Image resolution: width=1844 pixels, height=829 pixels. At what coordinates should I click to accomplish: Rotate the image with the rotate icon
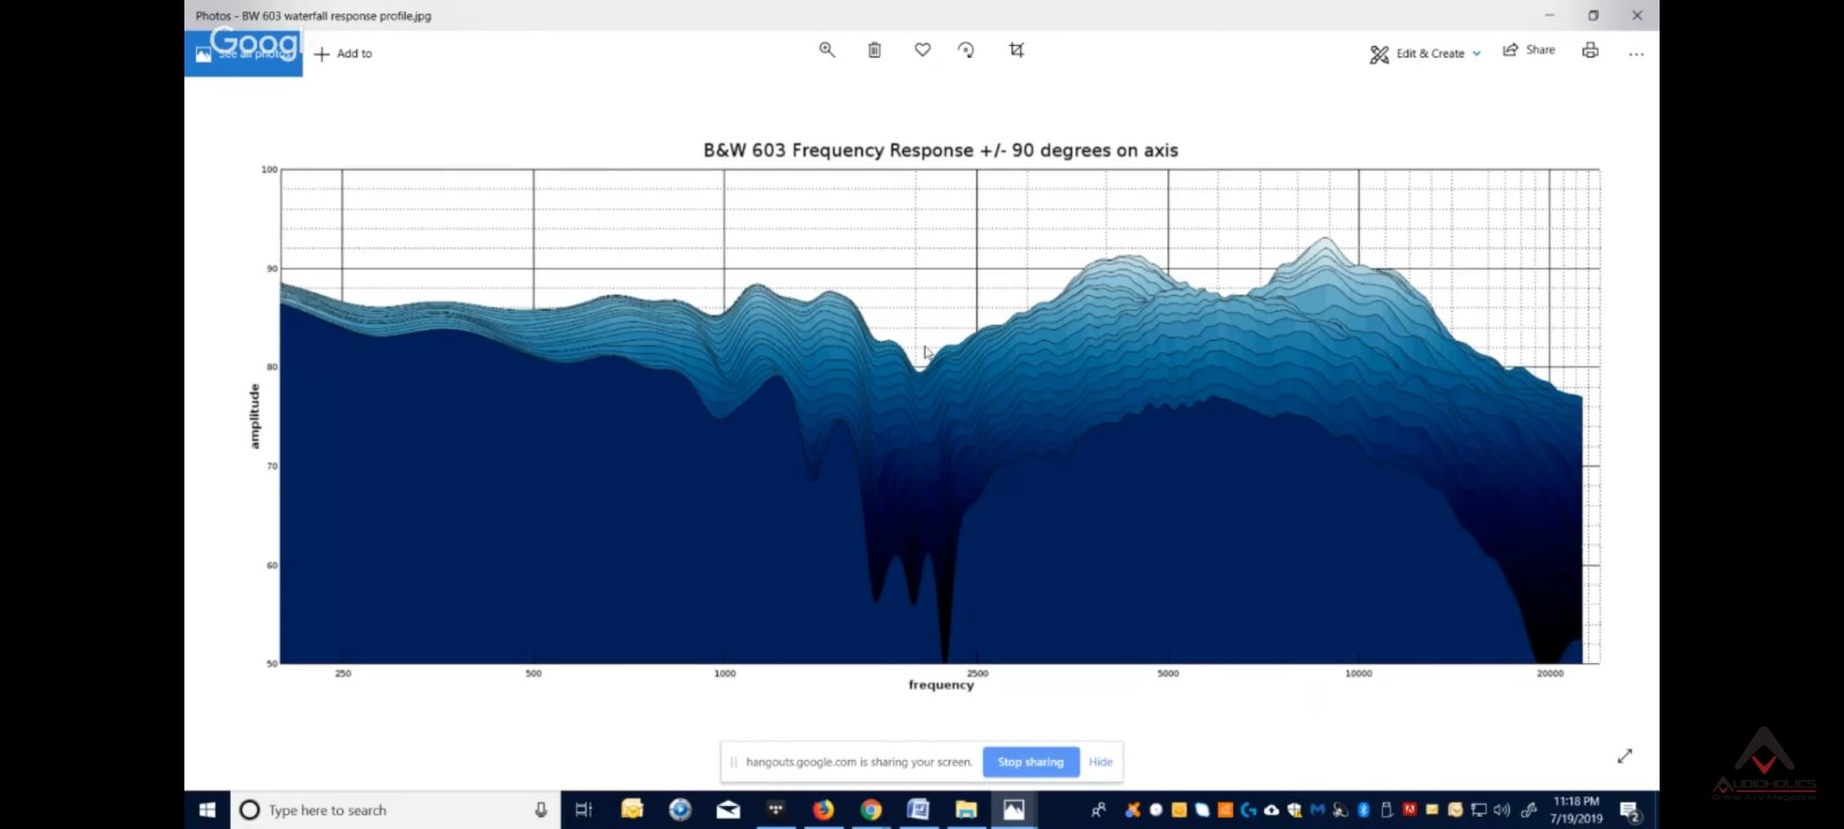click(x=966, y=50)
